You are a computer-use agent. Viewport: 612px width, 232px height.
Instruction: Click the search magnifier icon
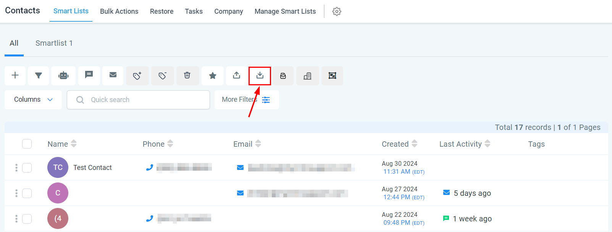pos(80,100)
